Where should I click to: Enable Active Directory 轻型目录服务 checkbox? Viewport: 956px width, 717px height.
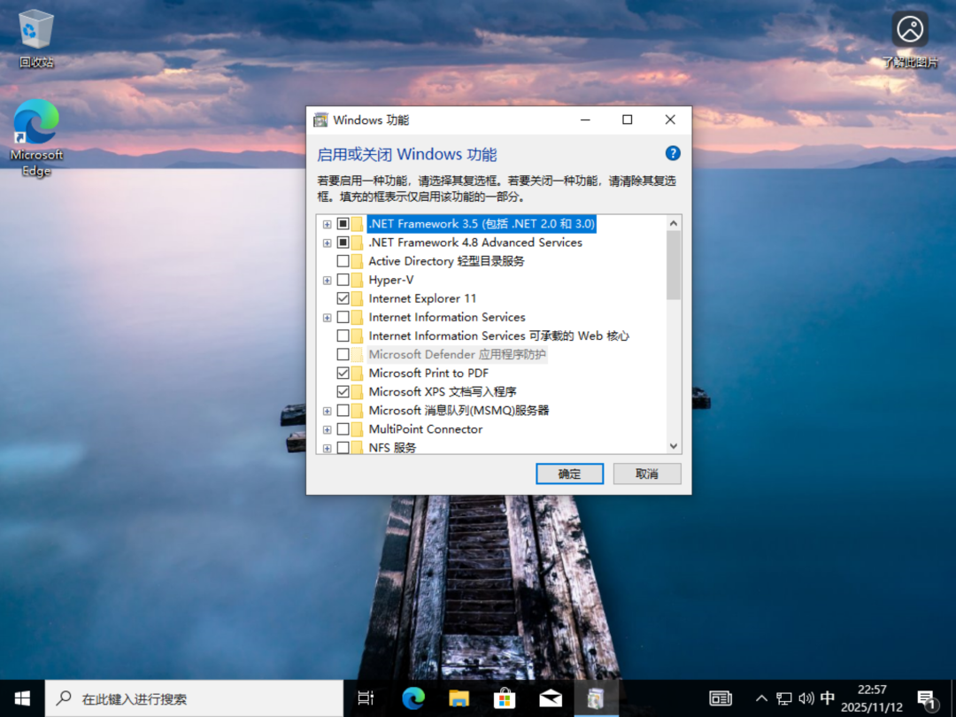pos(343,261)
